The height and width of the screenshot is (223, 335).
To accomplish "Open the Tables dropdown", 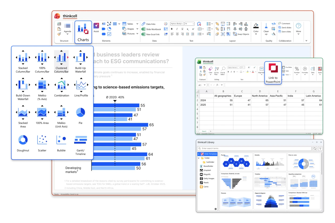I will click(137, 24).
